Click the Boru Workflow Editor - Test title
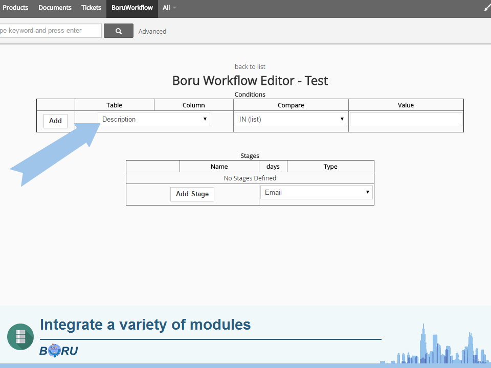The height and width of the screenshot is (368, 491). coord(250,81)
